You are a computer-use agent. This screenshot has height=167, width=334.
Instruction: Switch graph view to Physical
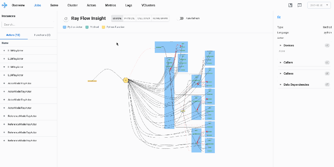(x=129, y=19)
